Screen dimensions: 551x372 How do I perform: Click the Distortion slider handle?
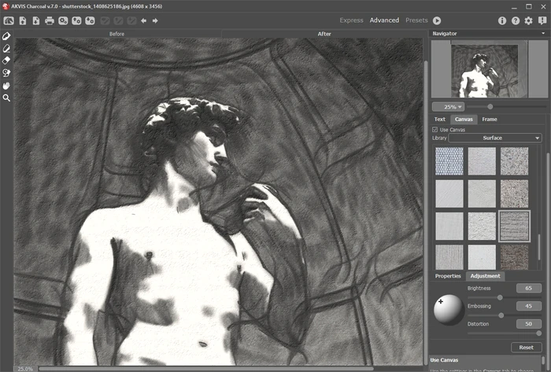(x=538, y=333)
